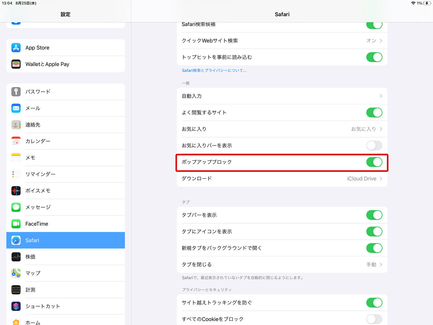Toggle タブにアイコンを表示 switch
The image size is (433, 325).
pyautogui.click(x=374, y=231)
